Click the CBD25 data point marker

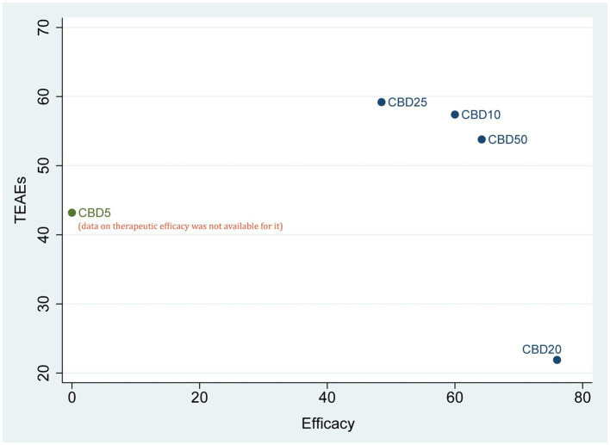382,102
